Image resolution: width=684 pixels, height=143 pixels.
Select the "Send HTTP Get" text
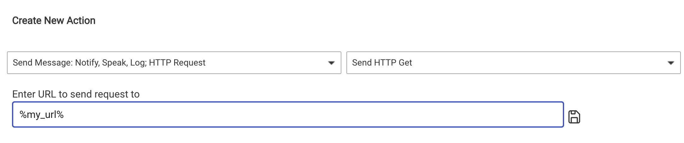click(382, 63)
